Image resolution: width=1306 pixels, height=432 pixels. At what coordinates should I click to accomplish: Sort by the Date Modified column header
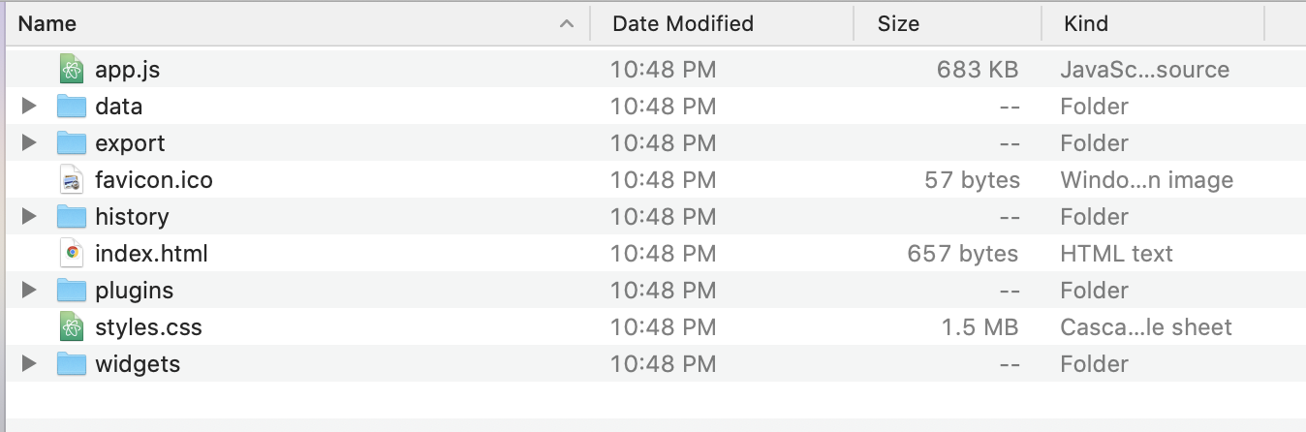[682, 23]
